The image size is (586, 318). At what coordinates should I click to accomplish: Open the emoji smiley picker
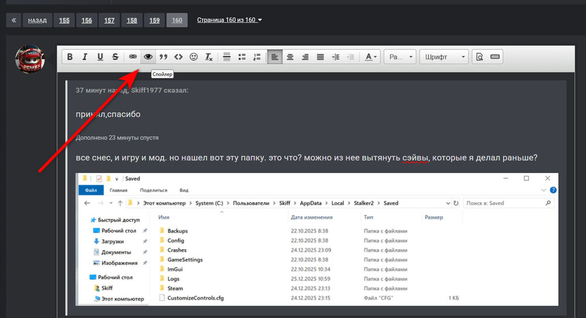194,57
